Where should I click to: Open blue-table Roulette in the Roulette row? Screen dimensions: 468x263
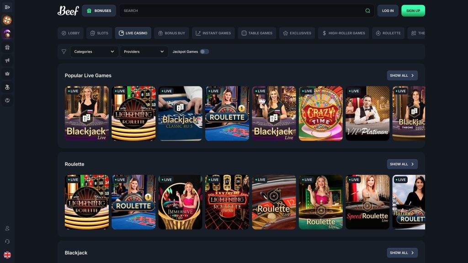(133, 202)
